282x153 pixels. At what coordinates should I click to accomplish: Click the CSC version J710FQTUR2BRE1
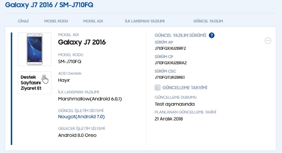click(170, 77)
